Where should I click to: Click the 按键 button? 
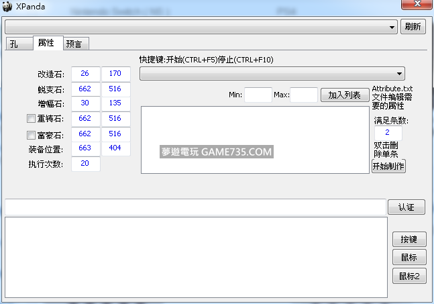pyautogui.click(x=409, y=239)
